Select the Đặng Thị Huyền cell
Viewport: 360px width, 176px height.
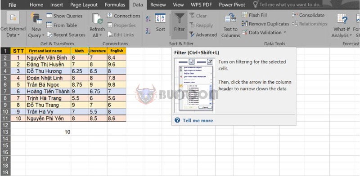(x=48, y=64)
